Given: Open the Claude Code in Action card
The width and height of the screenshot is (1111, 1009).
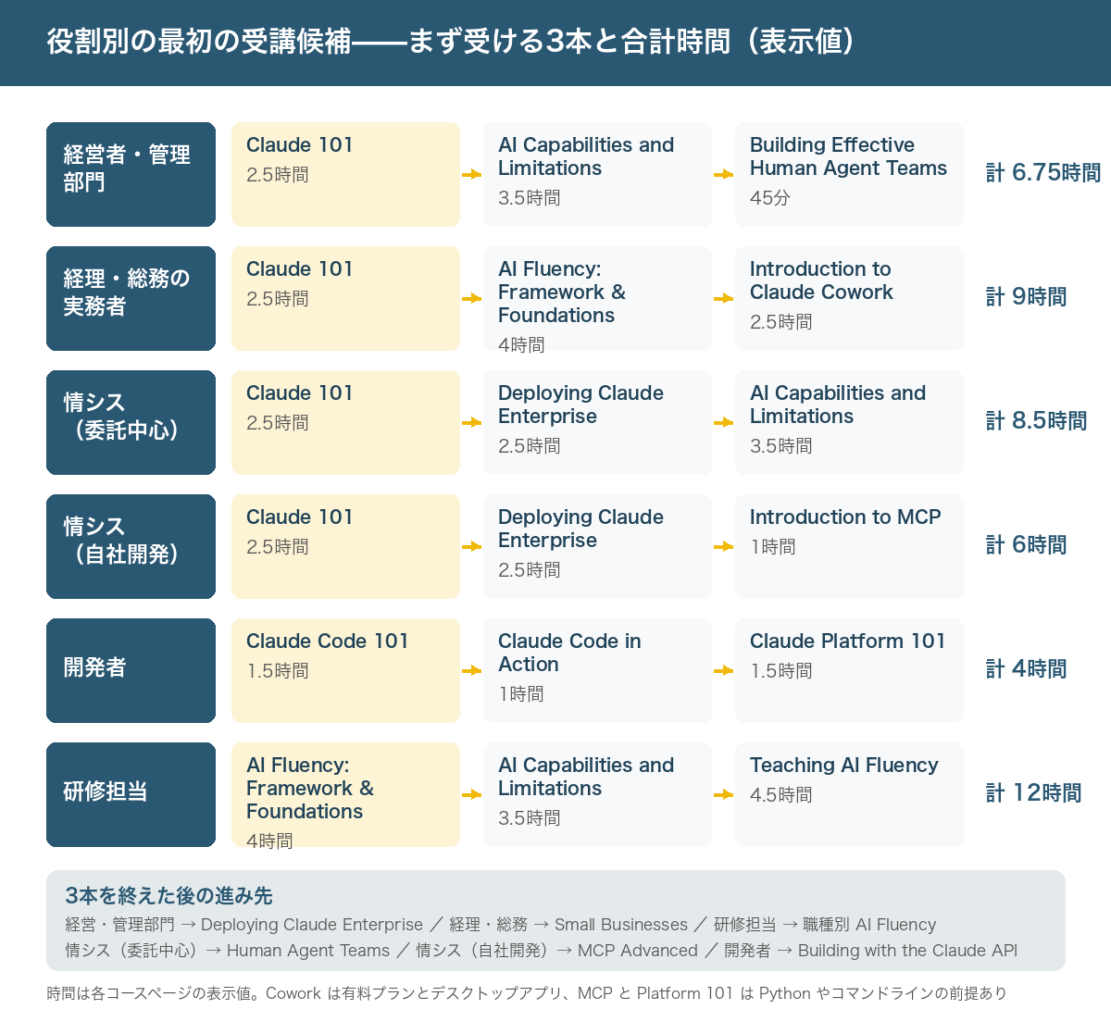Looking at the screenshot, I should coord(597,670).
